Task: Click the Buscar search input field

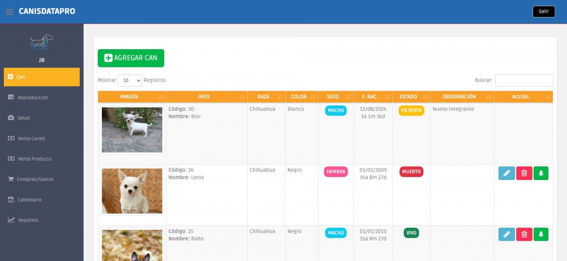Action: [524, 81]
